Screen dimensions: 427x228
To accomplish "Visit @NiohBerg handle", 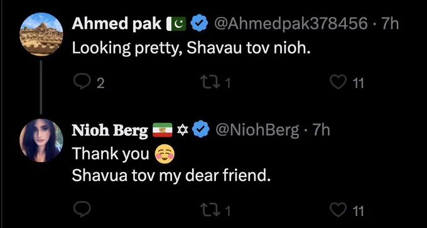I will [x=257, y=130].
